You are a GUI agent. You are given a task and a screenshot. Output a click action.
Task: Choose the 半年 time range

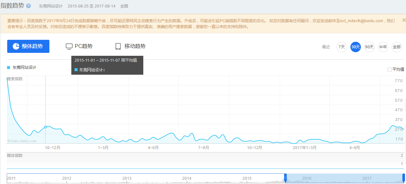383,47
